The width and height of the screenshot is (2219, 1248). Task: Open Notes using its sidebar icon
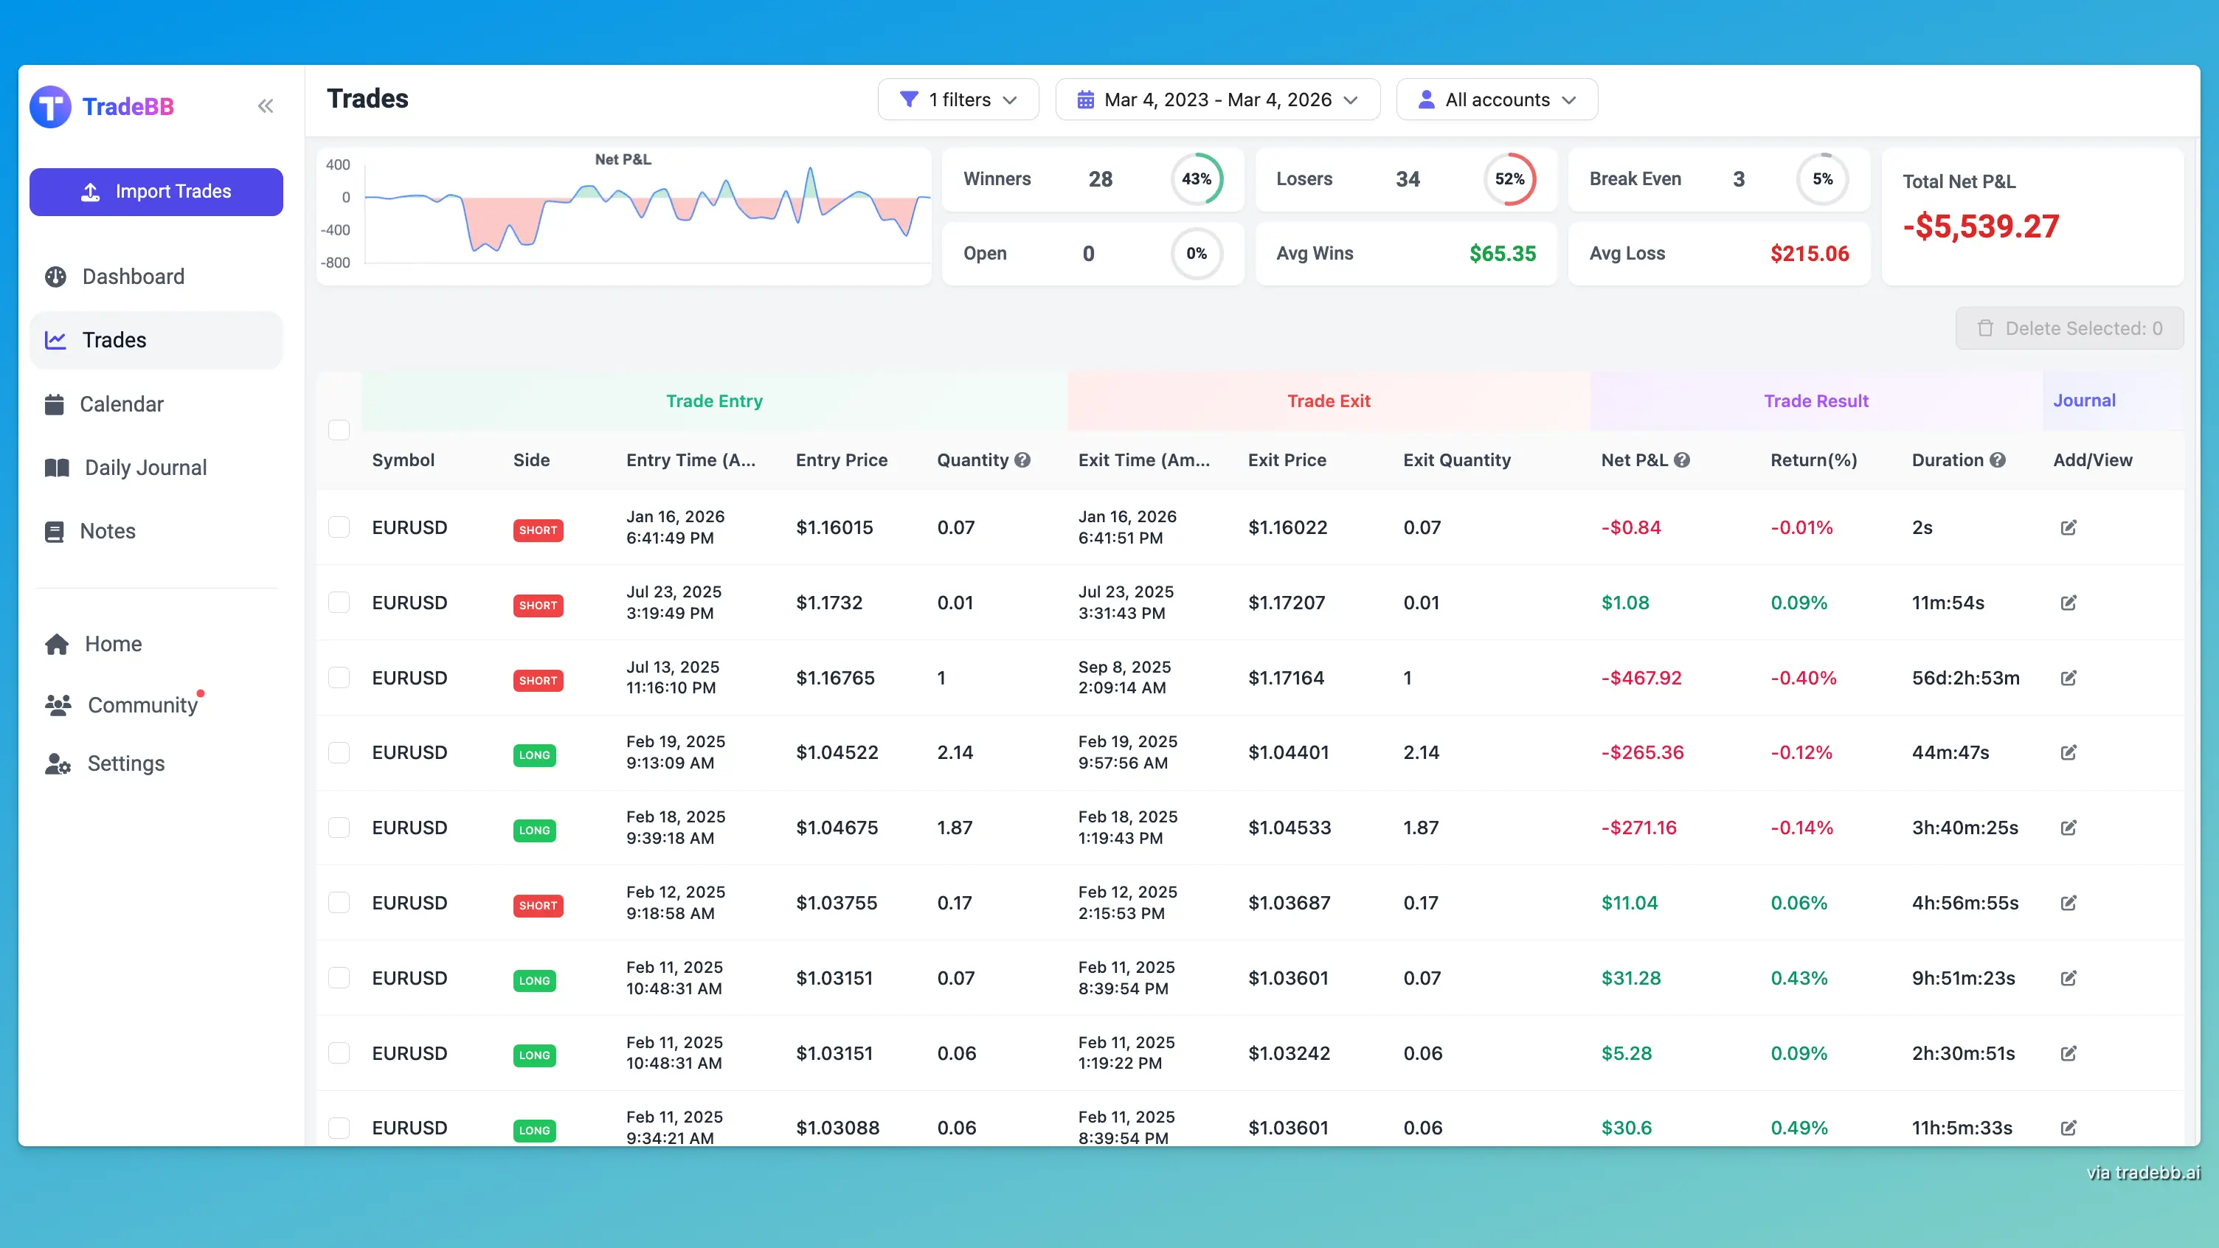click(x=55, y=530)
